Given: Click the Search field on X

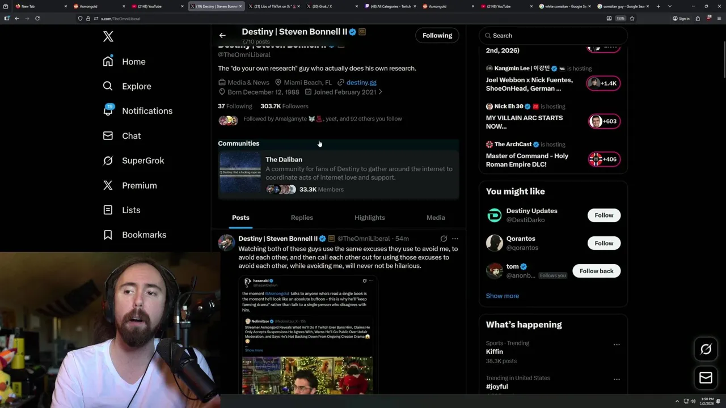Looking at the screenshot, I should pyautogui.click(x=553, y=35).
